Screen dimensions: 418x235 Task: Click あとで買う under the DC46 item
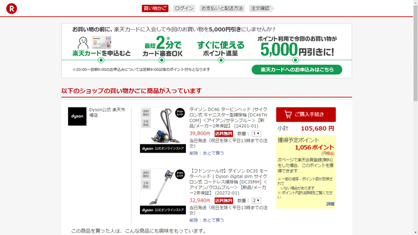pos(213,153)
